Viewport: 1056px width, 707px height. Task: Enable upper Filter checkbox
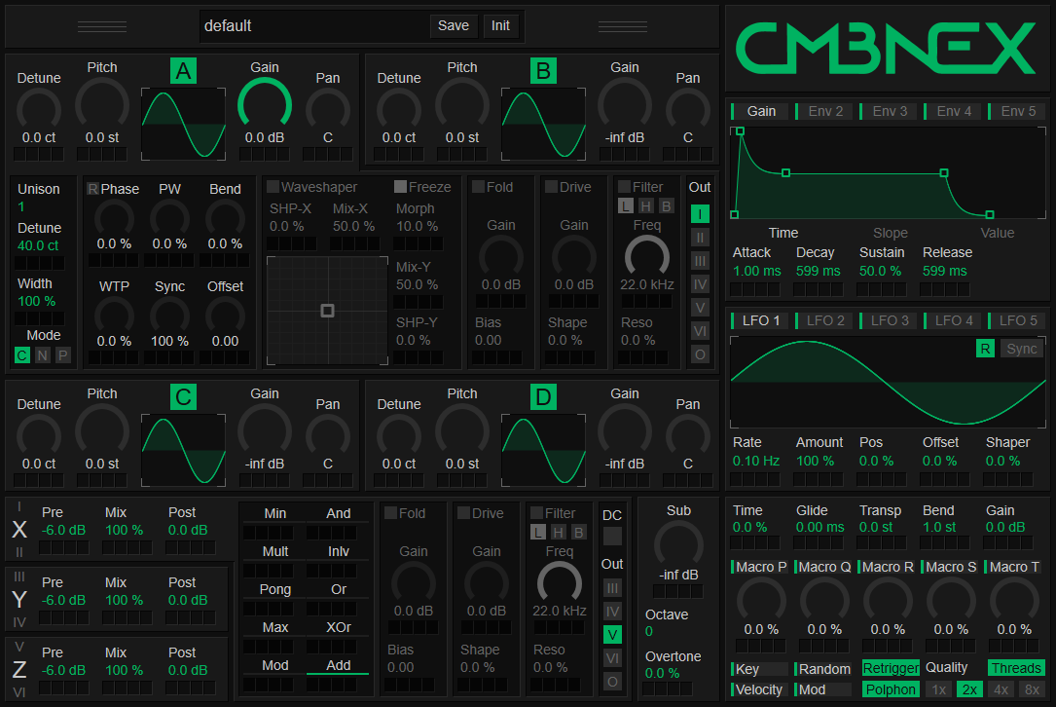click(x=624, y=187)
